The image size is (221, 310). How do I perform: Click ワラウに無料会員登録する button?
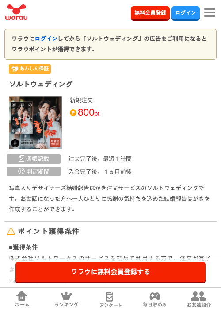[110, 272]
